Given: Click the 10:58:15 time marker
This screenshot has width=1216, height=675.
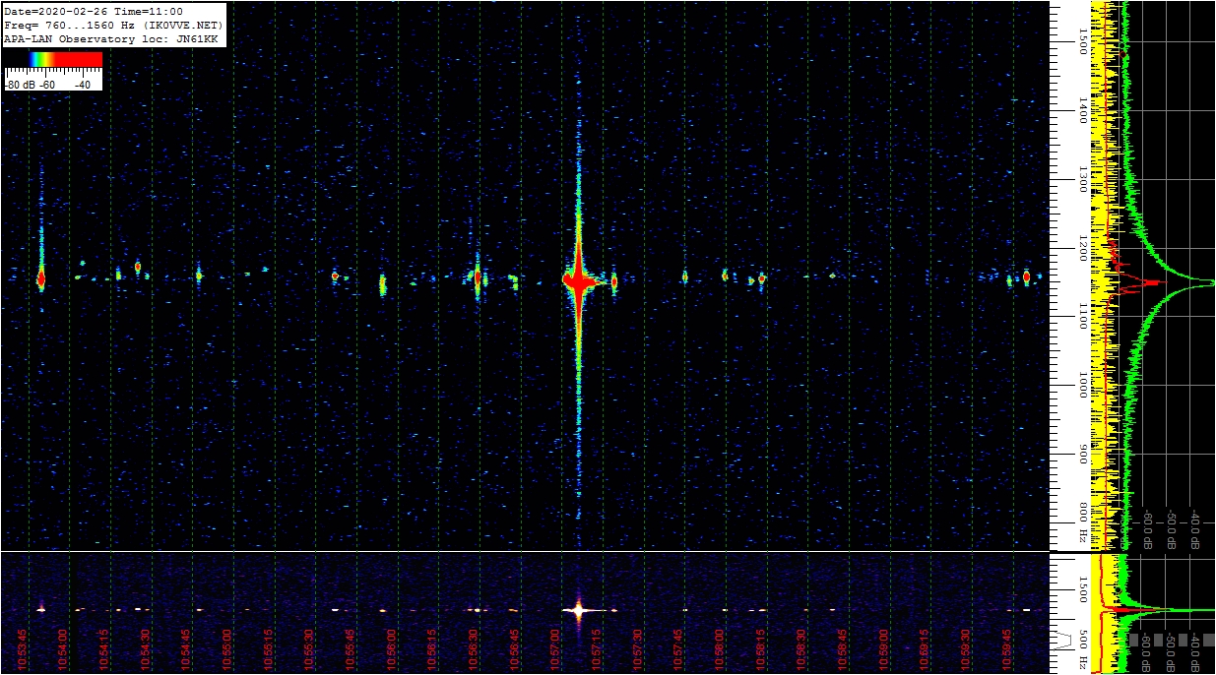Looking at the screenshot, I should 762,649.
